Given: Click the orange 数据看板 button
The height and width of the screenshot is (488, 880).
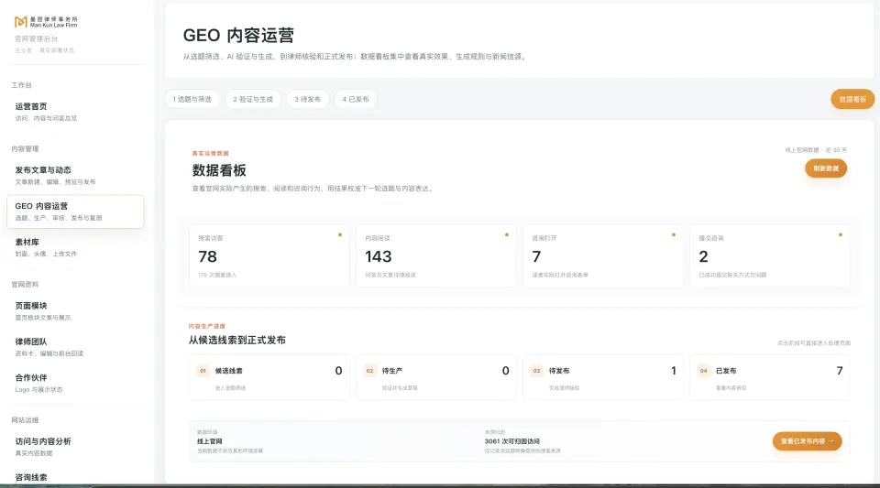Looking at the screenshot, I should [852, 99].
